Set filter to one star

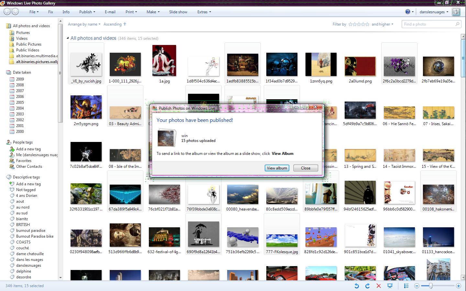(x=350, y=24)
